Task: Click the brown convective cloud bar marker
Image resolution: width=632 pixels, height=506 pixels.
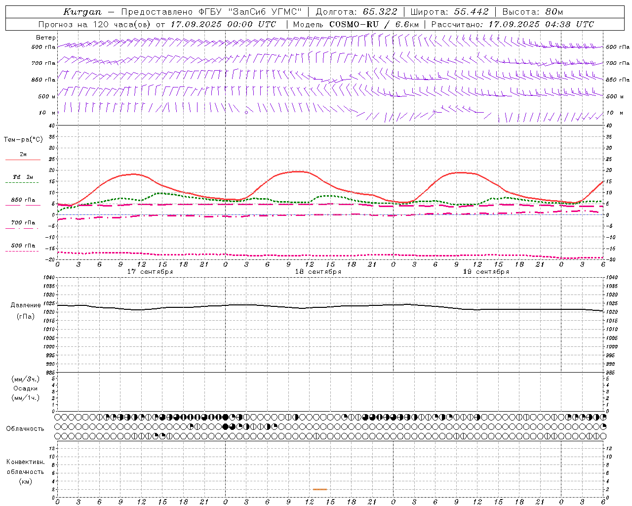Action: 320,489
